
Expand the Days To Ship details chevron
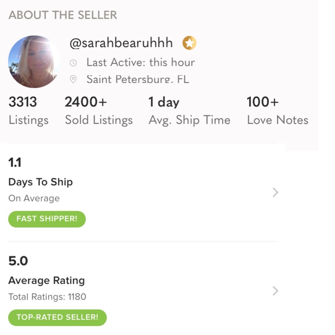(x=275, y=192)
